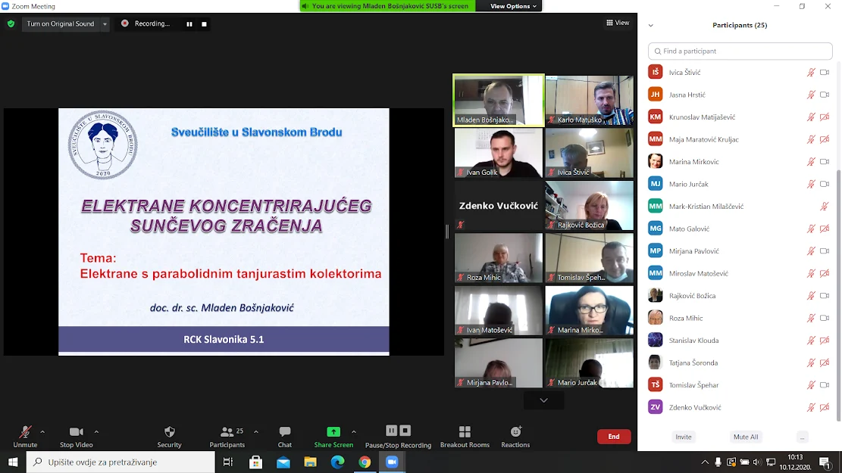Viewport: 842px width, 473px height.
Task: Open the Participants panel icon
Action: click(227, 431)
